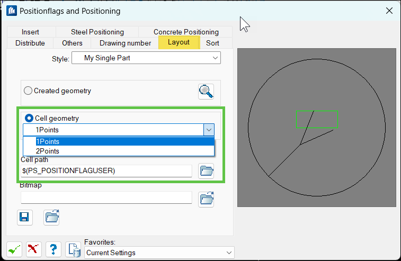The height and width of the screenshot is (261, 401).
Task: Click the template database icon near Favorites
Action: 73,249
